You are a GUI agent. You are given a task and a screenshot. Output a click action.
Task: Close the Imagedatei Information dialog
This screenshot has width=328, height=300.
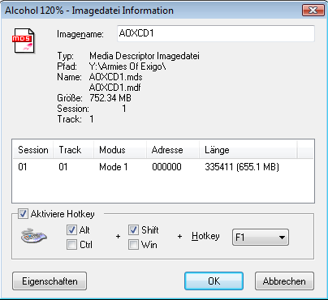[313, 11]
